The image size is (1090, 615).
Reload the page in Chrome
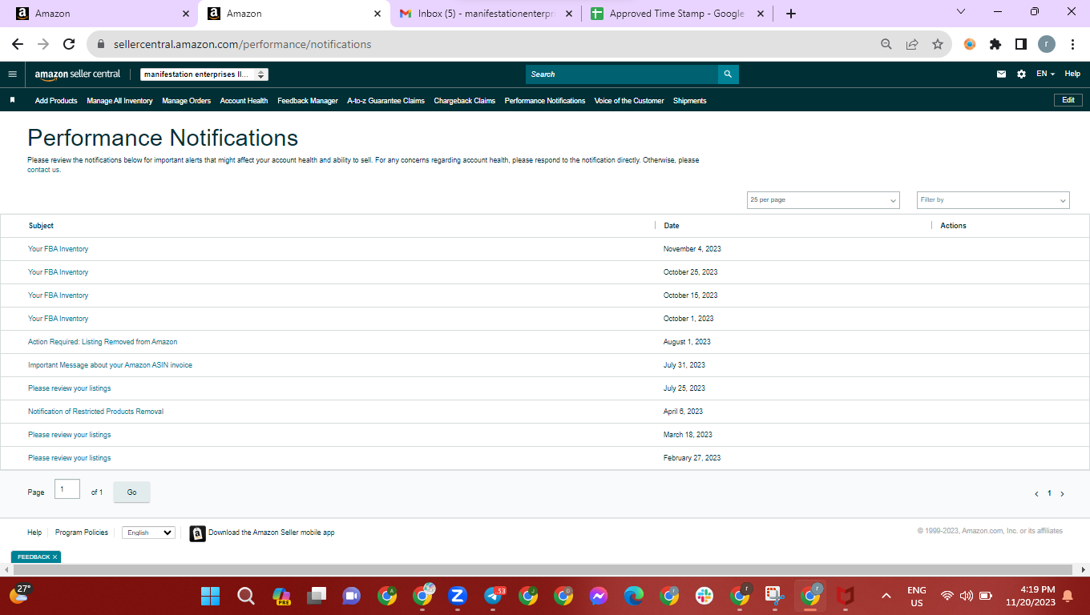click(x=69, y=45)
